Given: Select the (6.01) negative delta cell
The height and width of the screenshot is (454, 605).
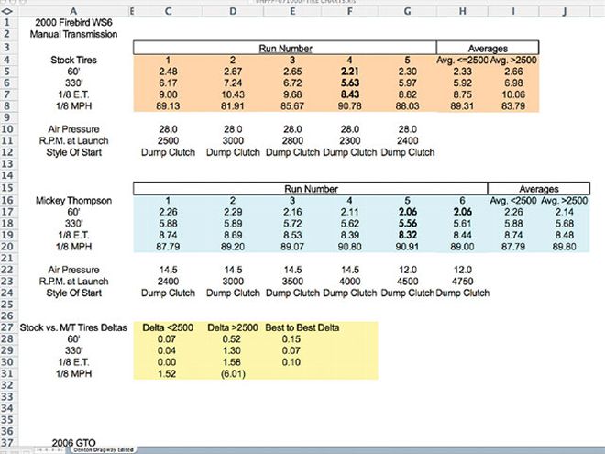Looking at the screenshot, I should 233,374.
